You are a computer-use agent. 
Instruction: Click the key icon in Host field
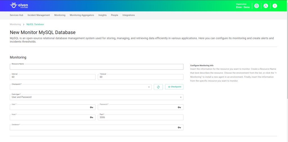(x=91, y=118)
